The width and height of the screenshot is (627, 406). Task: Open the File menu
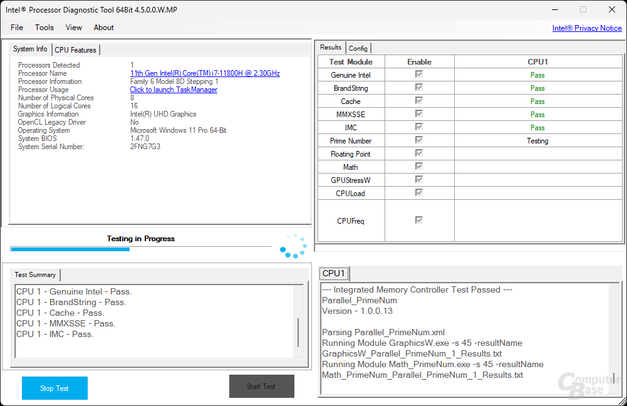coord(17,28)
